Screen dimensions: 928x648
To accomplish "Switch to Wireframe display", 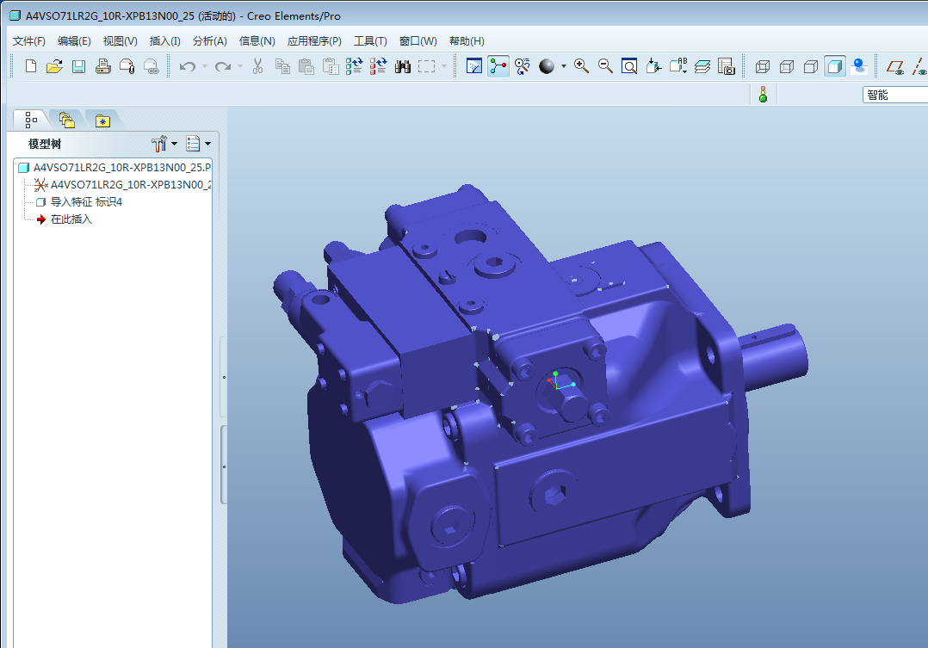I will pyautogui.click(x=763, y=66).
